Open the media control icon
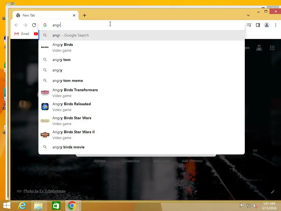The height and width of the screenshot is (211, 281). (249, 25)
